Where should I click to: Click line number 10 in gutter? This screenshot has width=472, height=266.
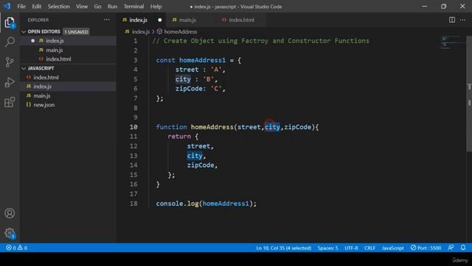click(133, 127)
